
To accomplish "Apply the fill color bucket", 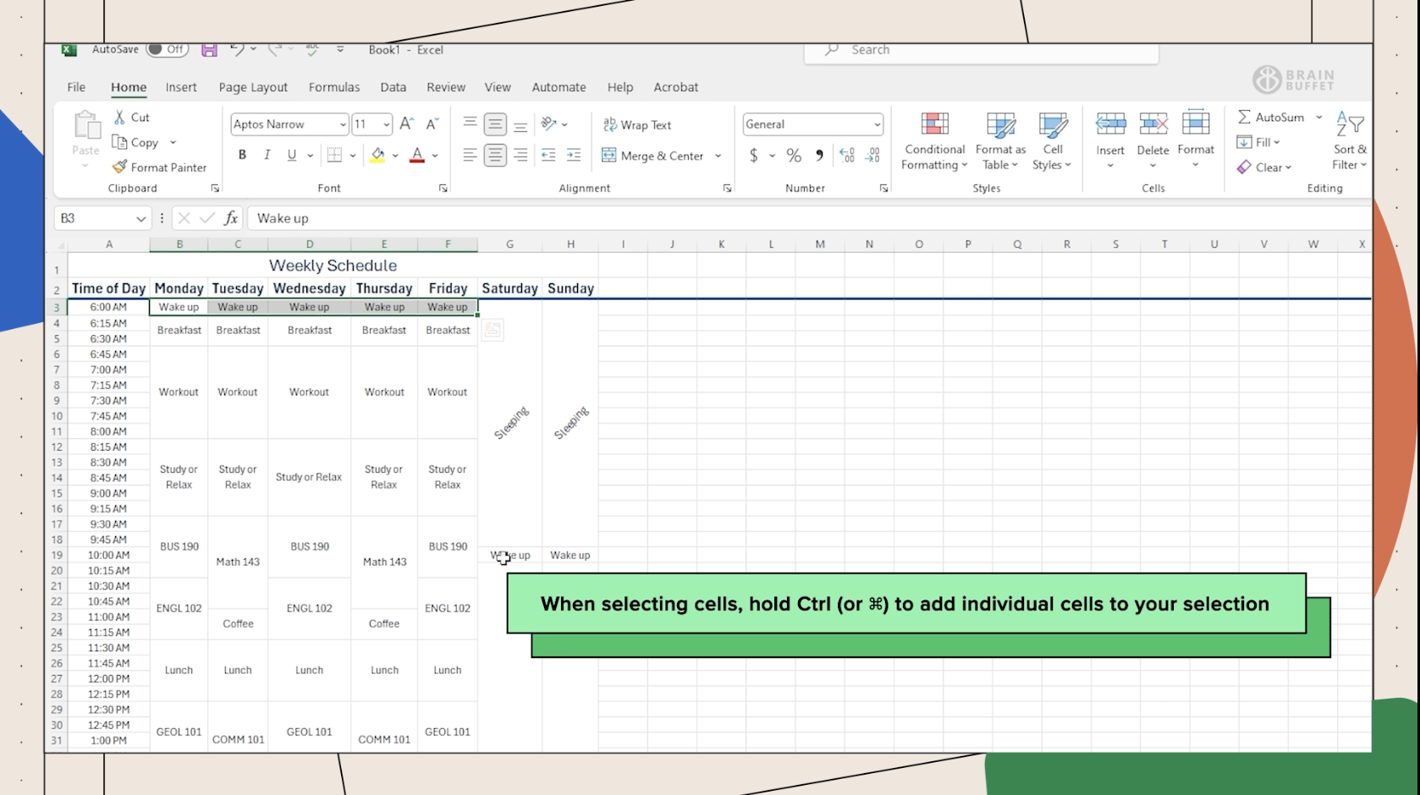I will [x=377, y=155].
